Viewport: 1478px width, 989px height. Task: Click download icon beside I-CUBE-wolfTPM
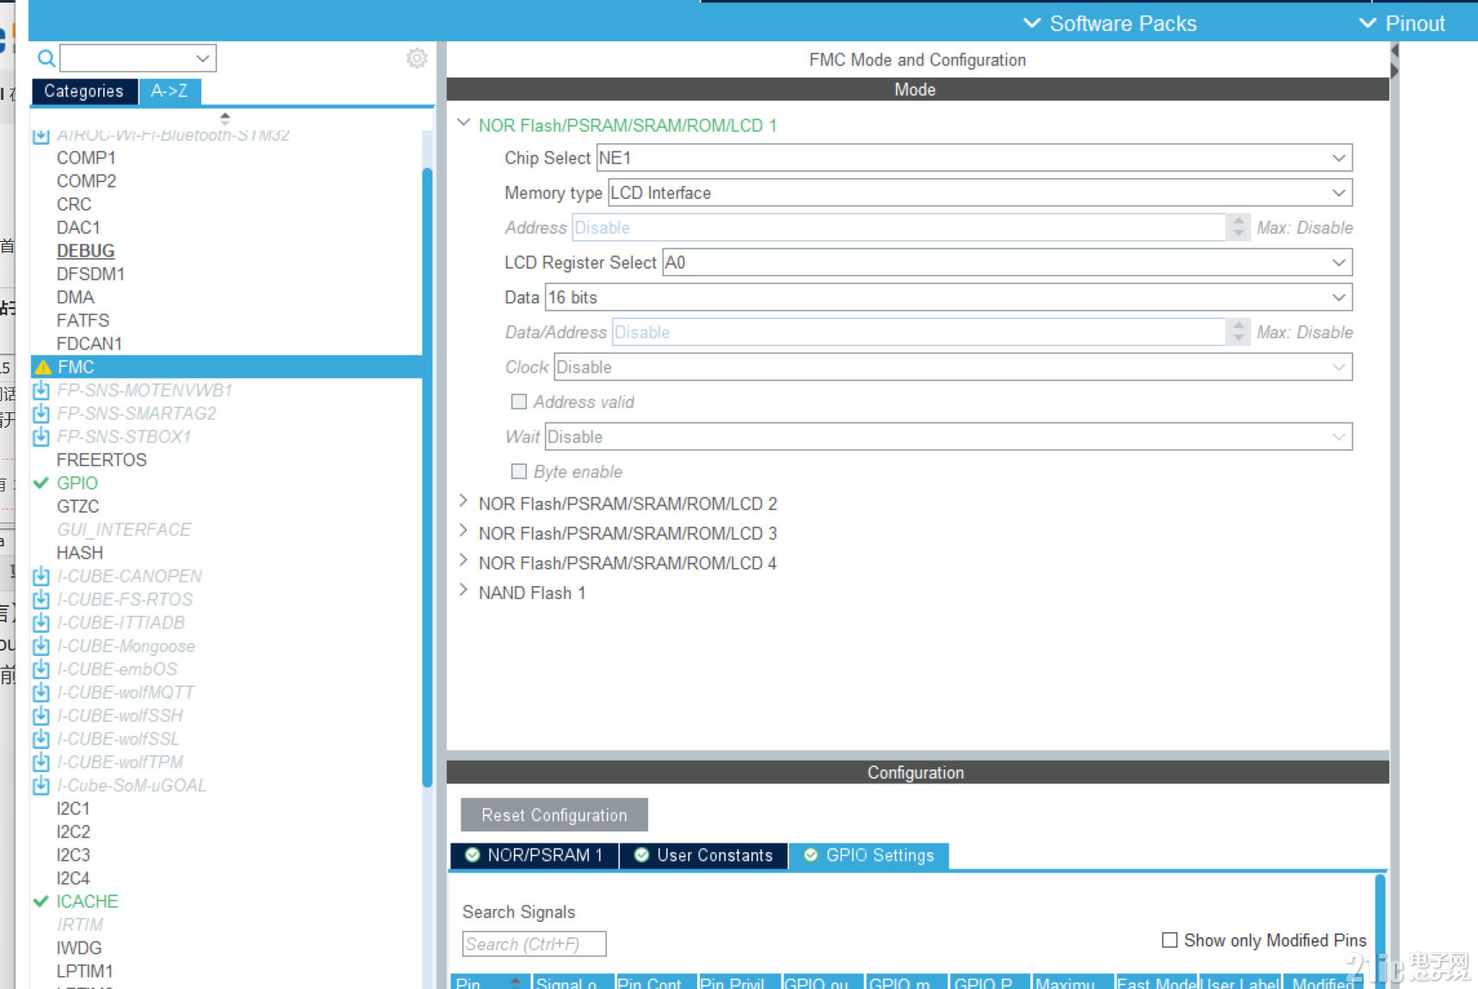(41, 763)
